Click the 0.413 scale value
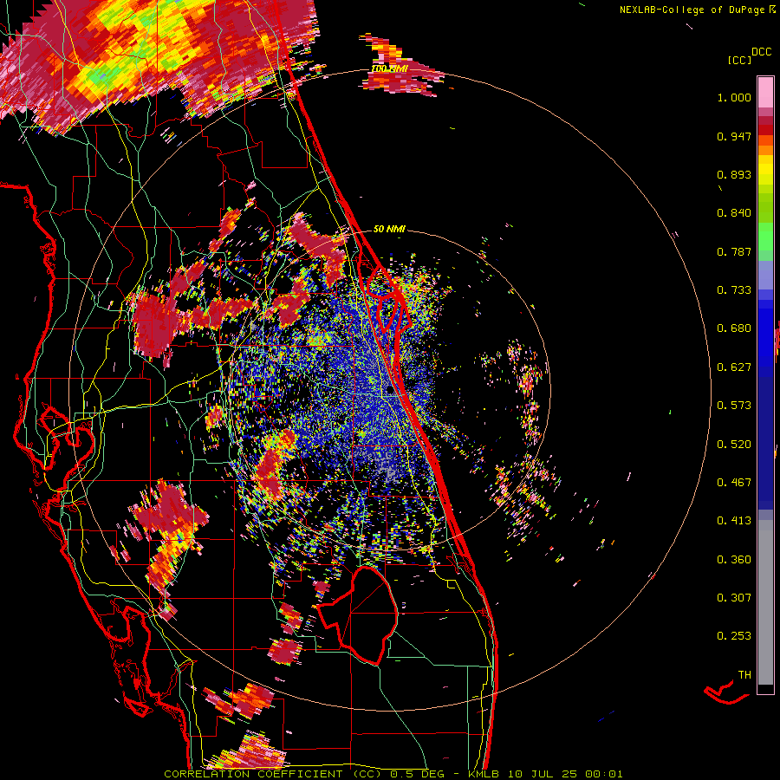This screenshot has width=780, height=780. [x=734, y=521]
